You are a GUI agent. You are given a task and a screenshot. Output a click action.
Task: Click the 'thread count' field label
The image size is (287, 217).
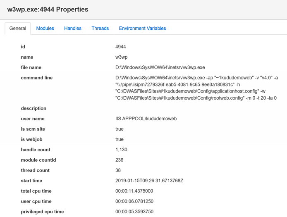35,170
